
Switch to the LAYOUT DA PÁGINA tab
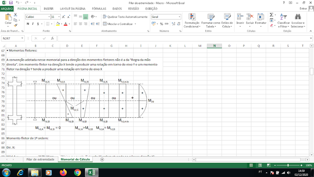pos(73,9)
